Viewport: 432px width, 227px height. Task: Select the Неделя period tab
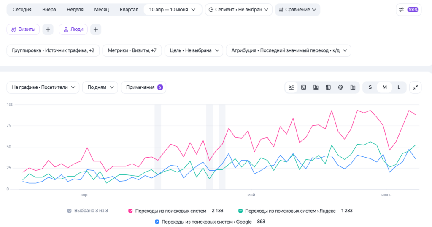point(75,10)
